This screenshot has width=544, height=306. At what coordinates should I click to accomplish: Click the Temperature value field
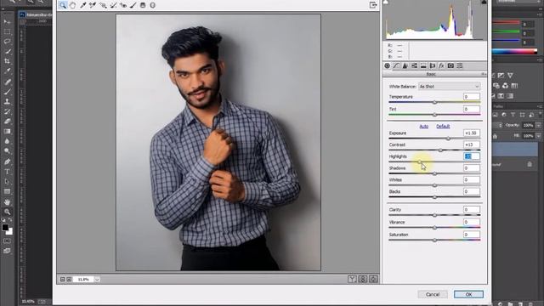click(472, 96)
